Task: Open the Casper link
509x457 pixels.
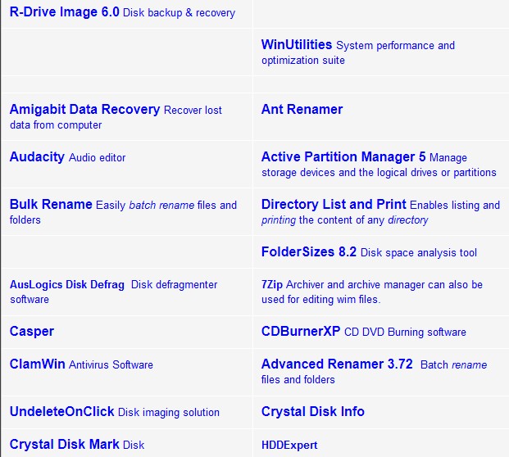Action: click(32, 332)
